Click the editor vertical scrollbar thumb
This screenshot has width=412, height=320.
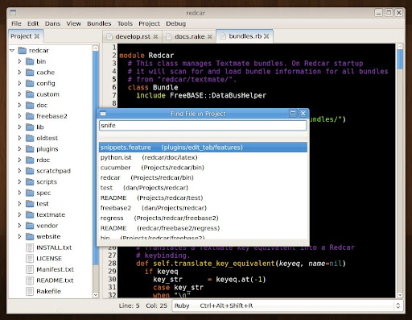click(400, 59)
